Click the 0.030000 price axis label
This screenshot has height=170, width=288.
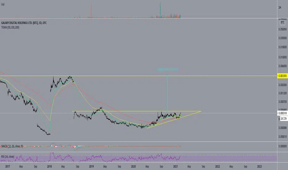point(282,38)
